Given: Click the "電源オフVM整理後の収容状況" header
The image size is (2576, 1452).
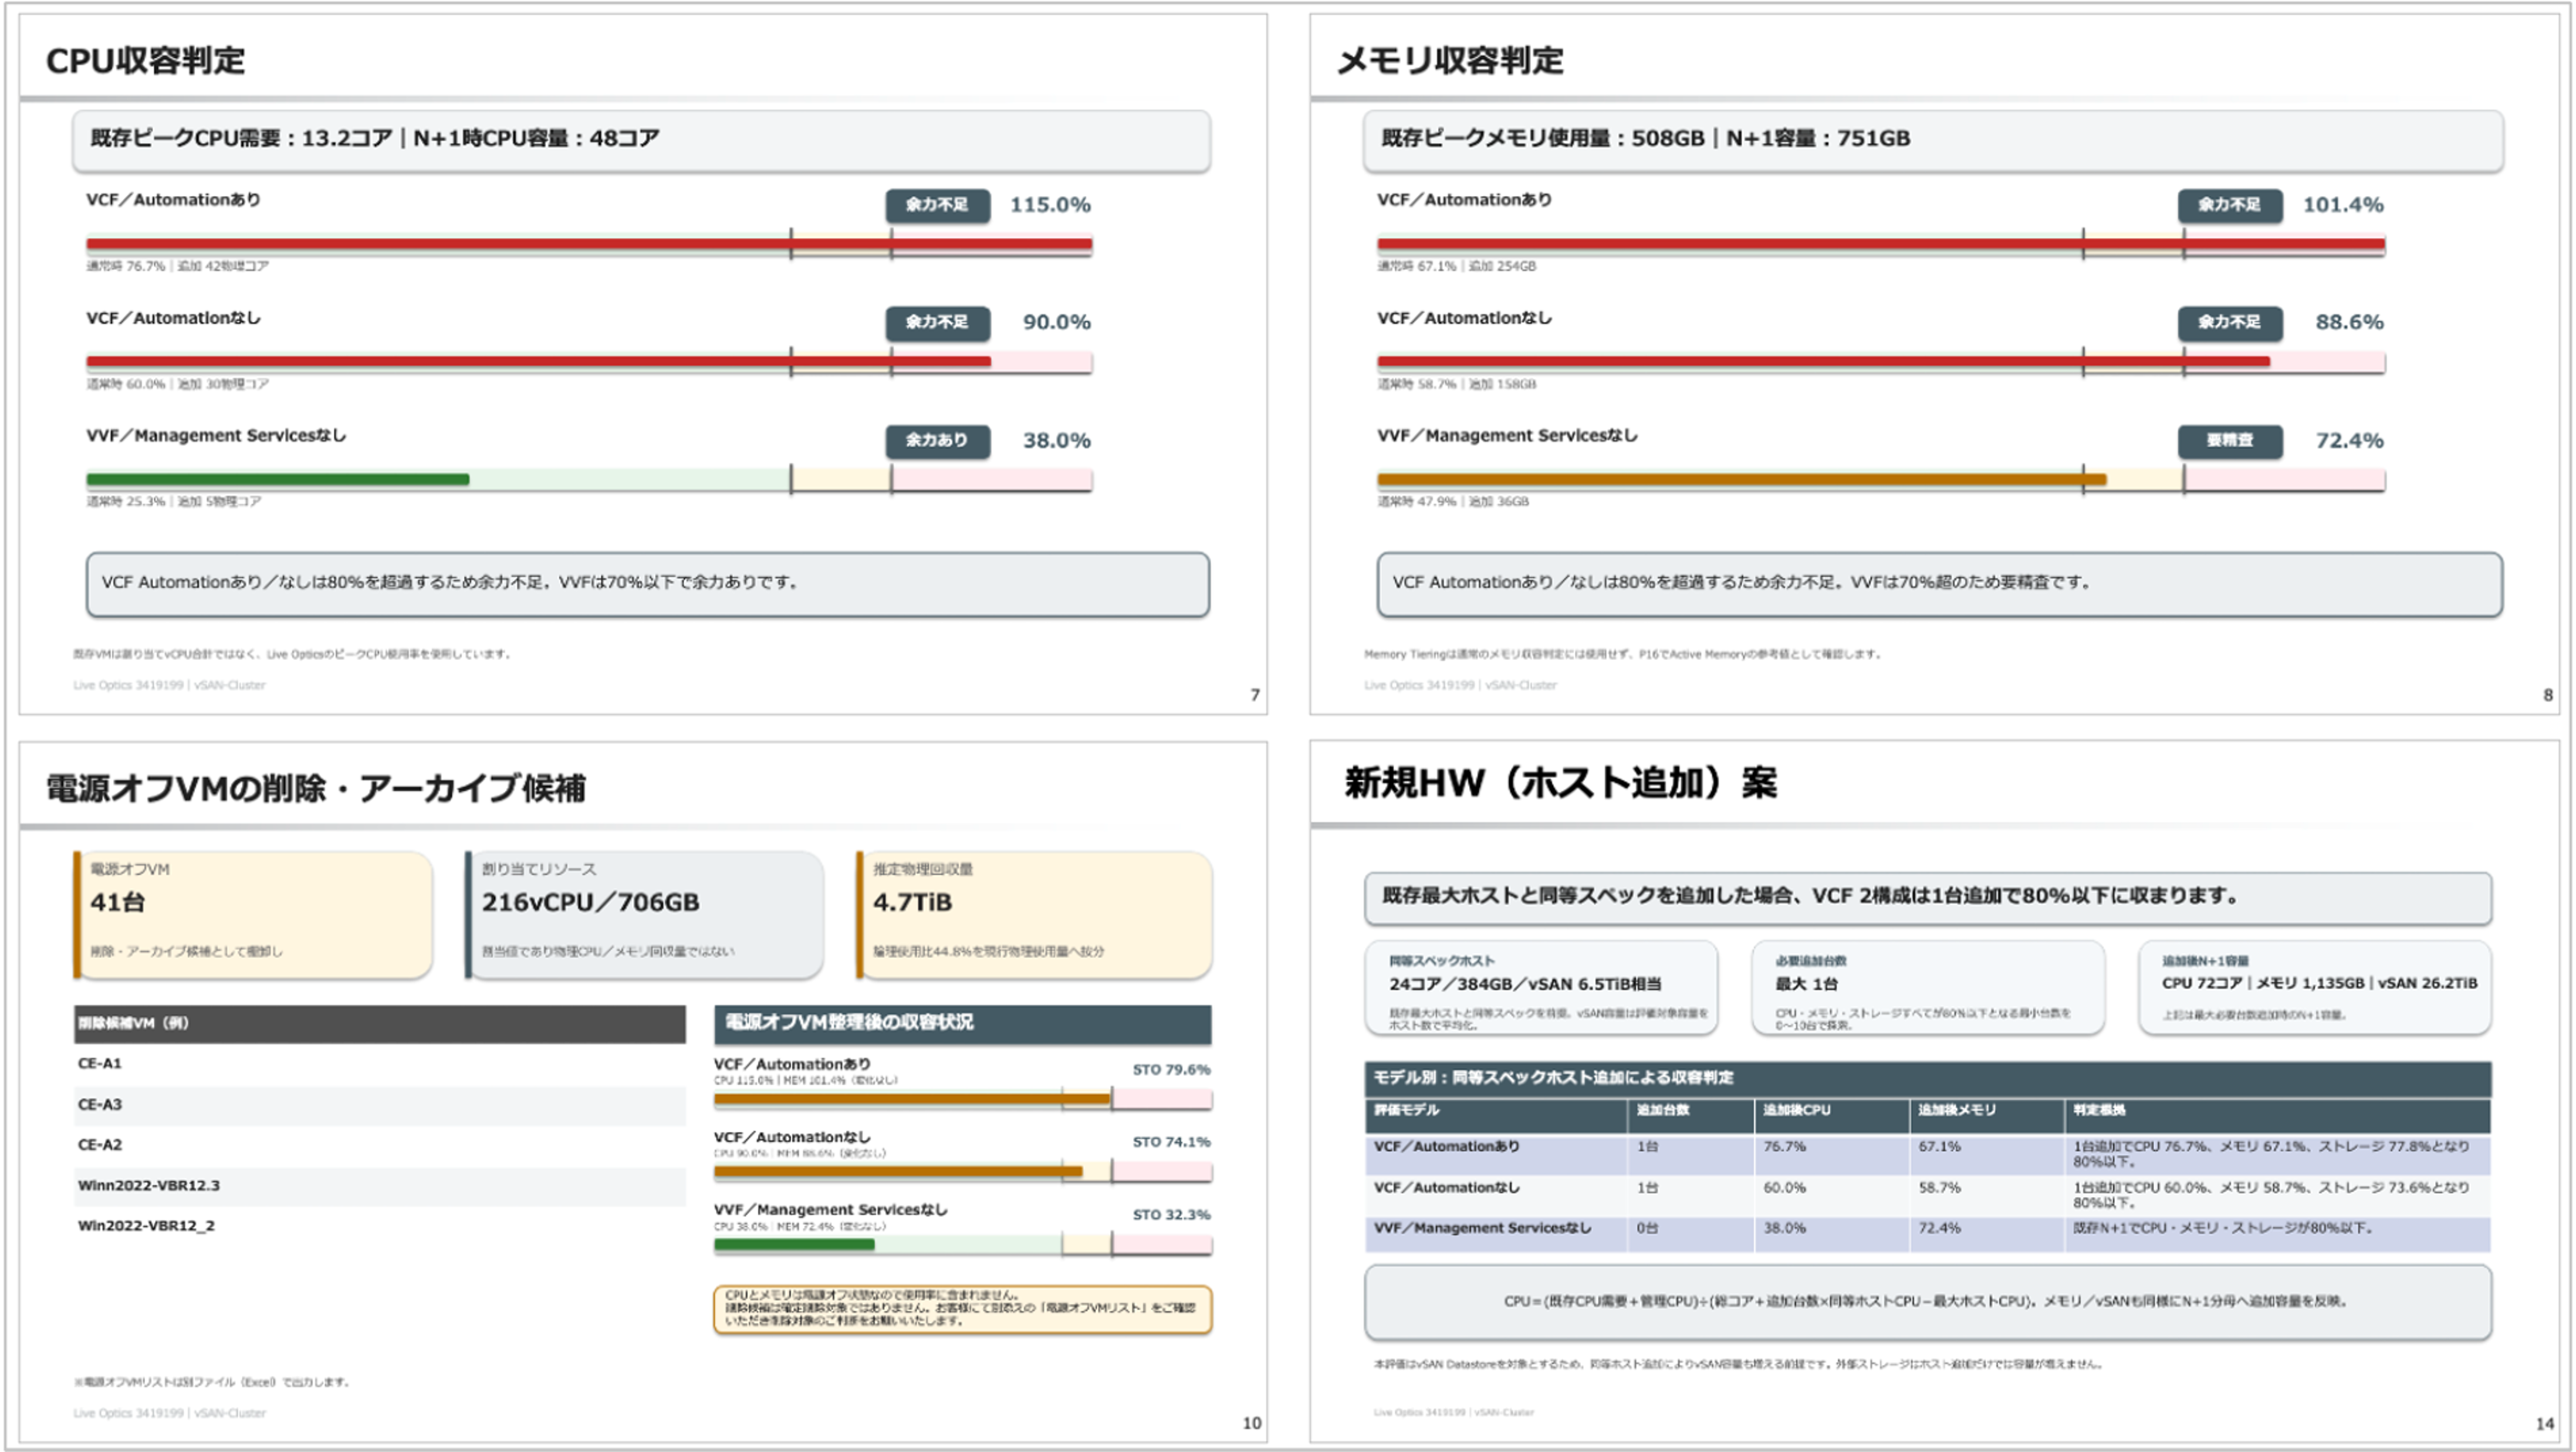Looking at the screenshot, I should (962, 1024).
